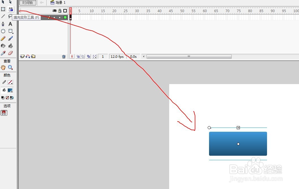The width and height of the screenshot is (299, 189).
Task: Select the Text tool (A)
Action: [10, 24]
